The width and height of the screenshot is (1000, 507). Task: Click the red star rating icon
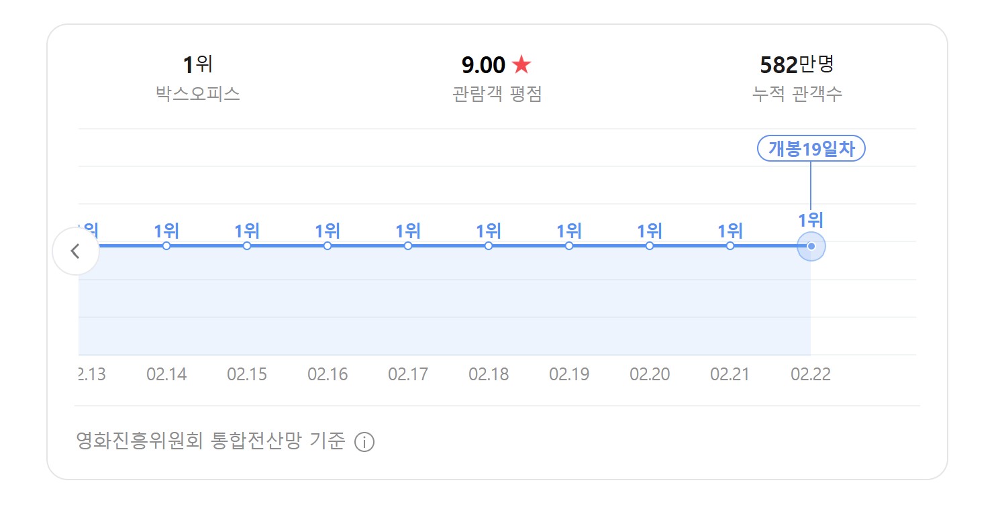(x=521, y=65)
